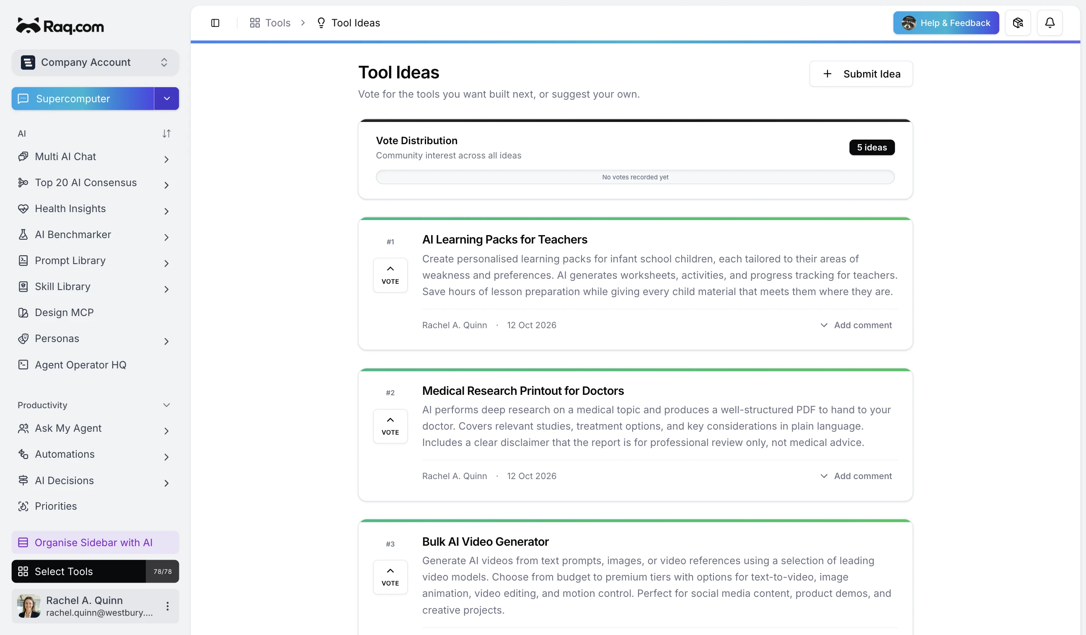Image resolution: width=1086 pixels, height=635 pixels.
Task: Expand Multi AI Chat submenu
Action: tap(166, 159)
